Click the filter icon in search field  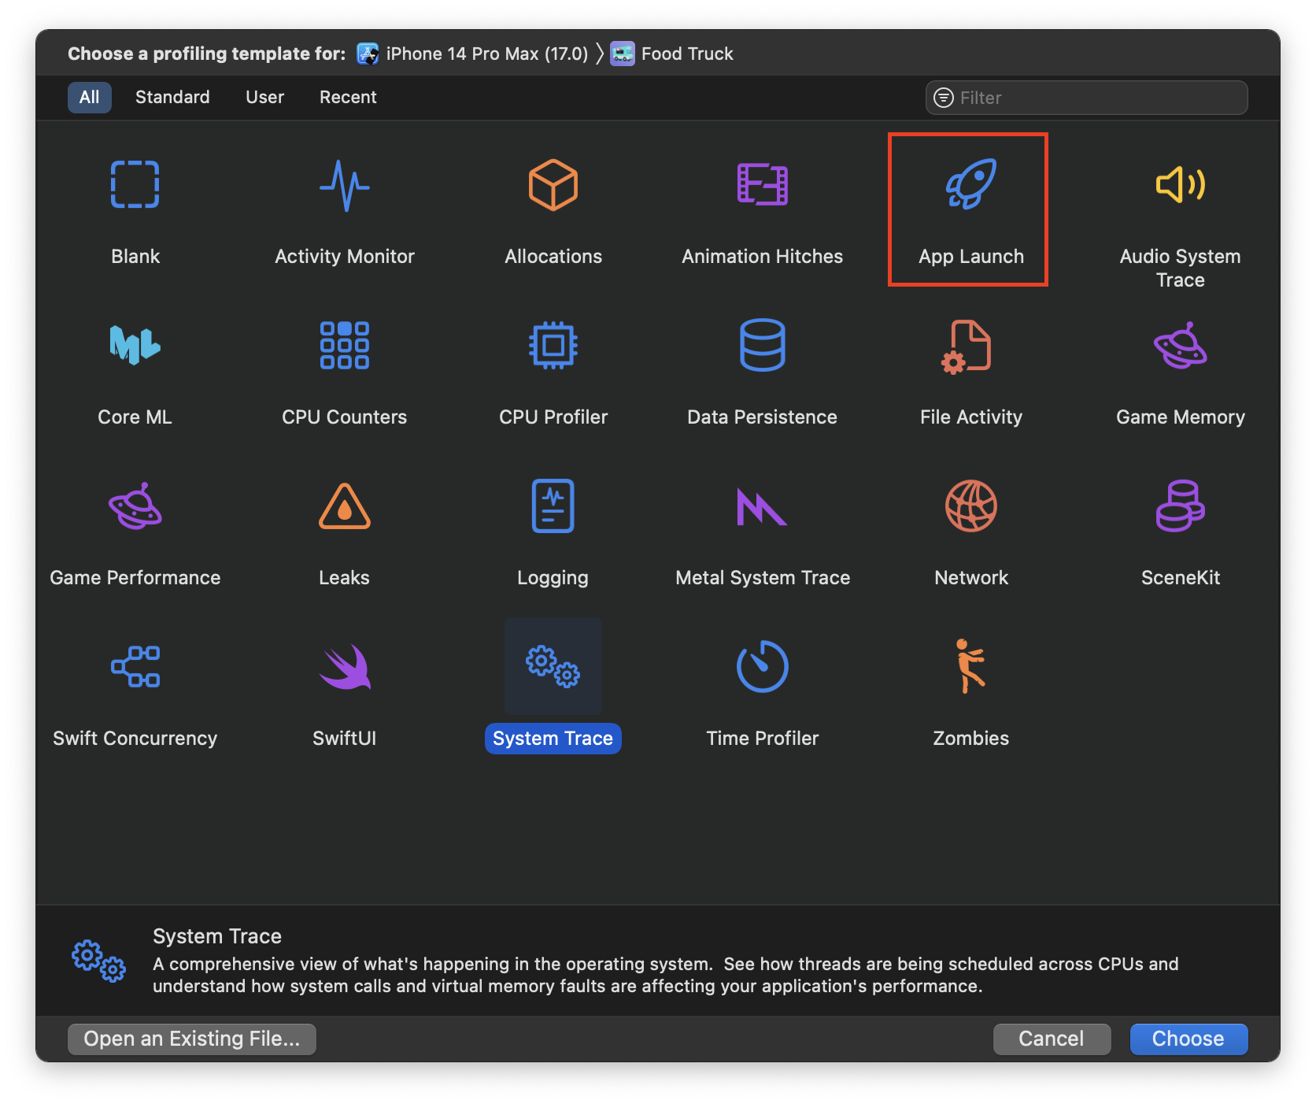(x=943, y=98)
